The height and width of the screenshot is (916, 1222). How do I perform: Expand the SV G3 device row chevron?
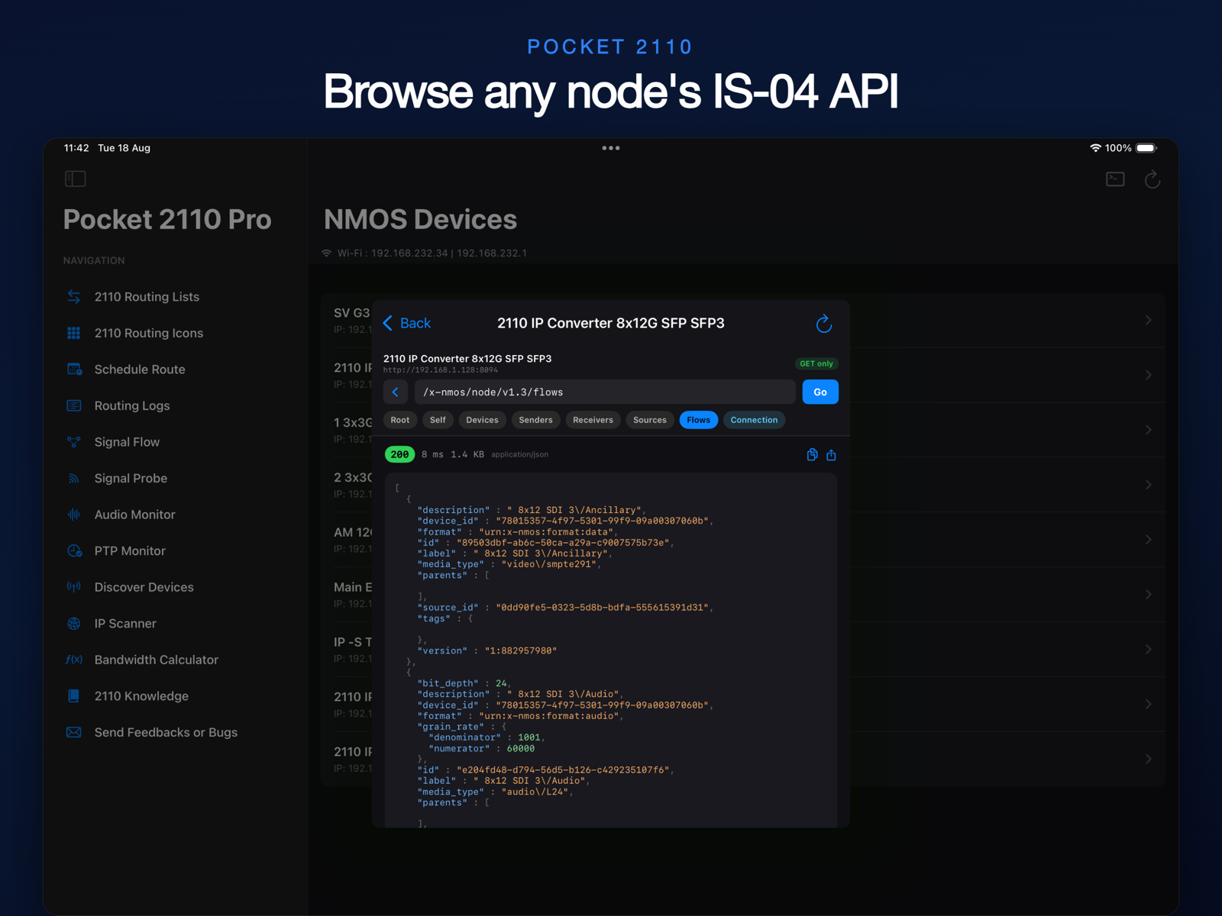coord(1148,321)
